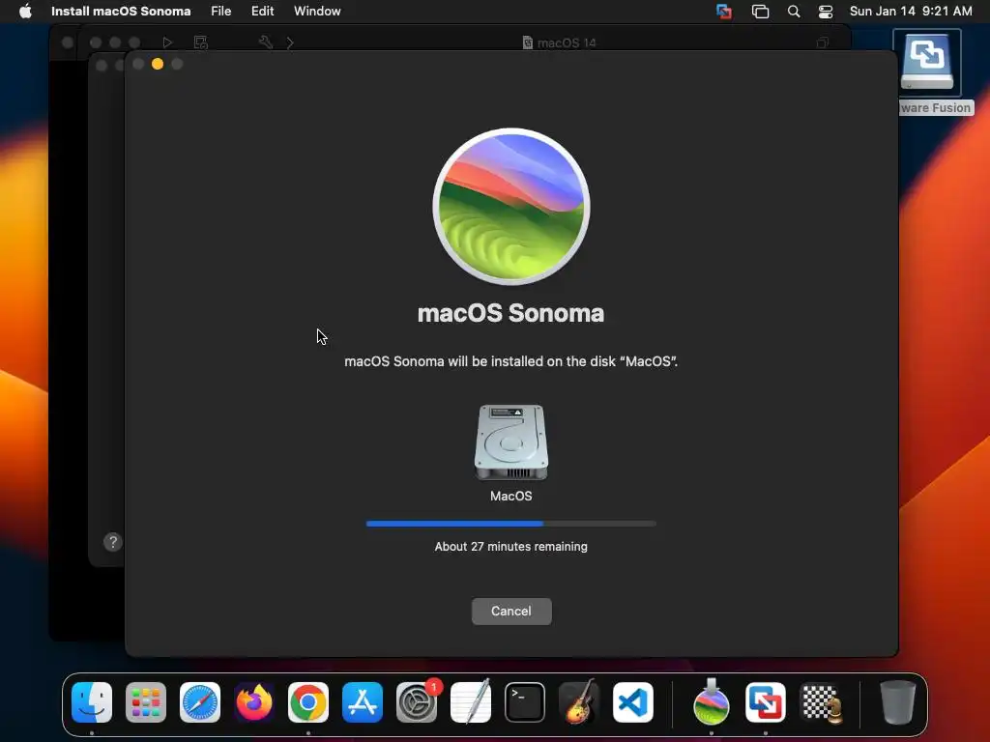Open Finder from the Dock
Screen dimensions: 990x742
click(92, 702)
